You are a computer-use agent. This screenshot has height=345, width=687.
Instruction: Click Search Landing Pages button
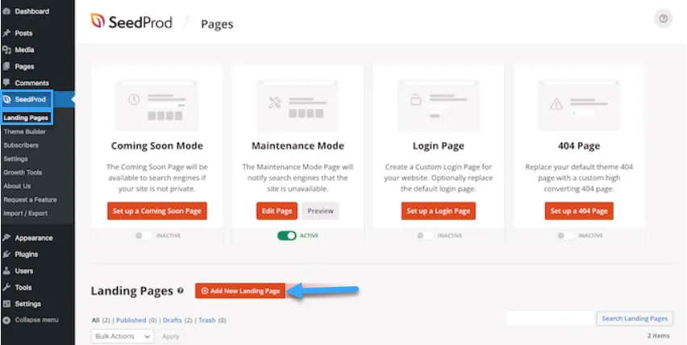[635, 318]
